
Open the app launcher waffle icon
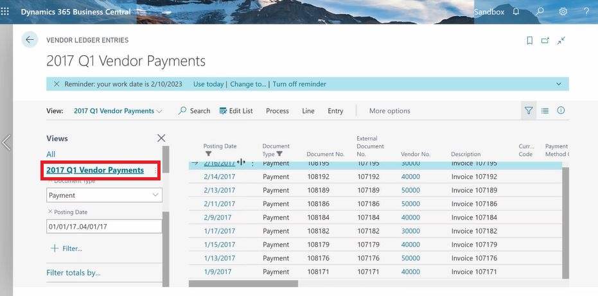click(x=5, y=12)
